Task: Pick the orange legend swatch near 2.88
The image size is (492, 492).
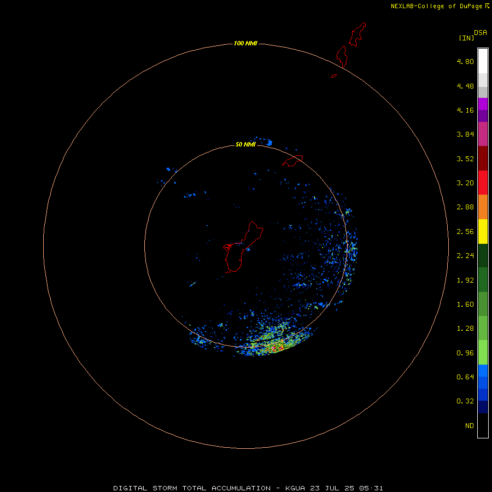Action: click(x=483, y=207)
